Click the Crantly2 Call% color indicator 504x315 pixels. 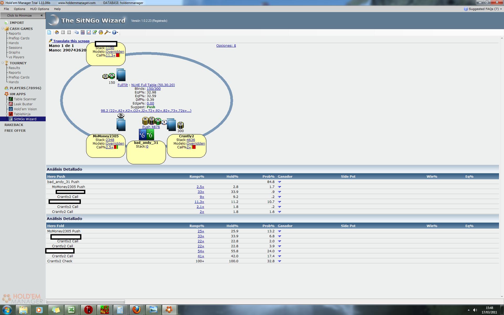click(x=194, y=147)
